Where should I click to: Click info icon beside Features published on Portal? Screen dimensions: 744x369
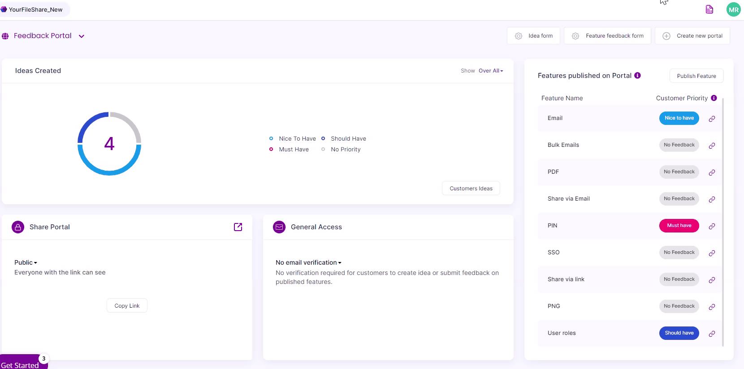[637, 75]
